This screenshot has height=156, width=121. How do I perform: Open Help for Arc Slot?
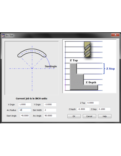(105, 116)
